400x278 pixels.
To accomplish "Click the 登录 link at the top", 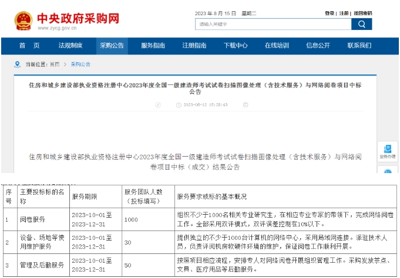I will pos(330,13).
